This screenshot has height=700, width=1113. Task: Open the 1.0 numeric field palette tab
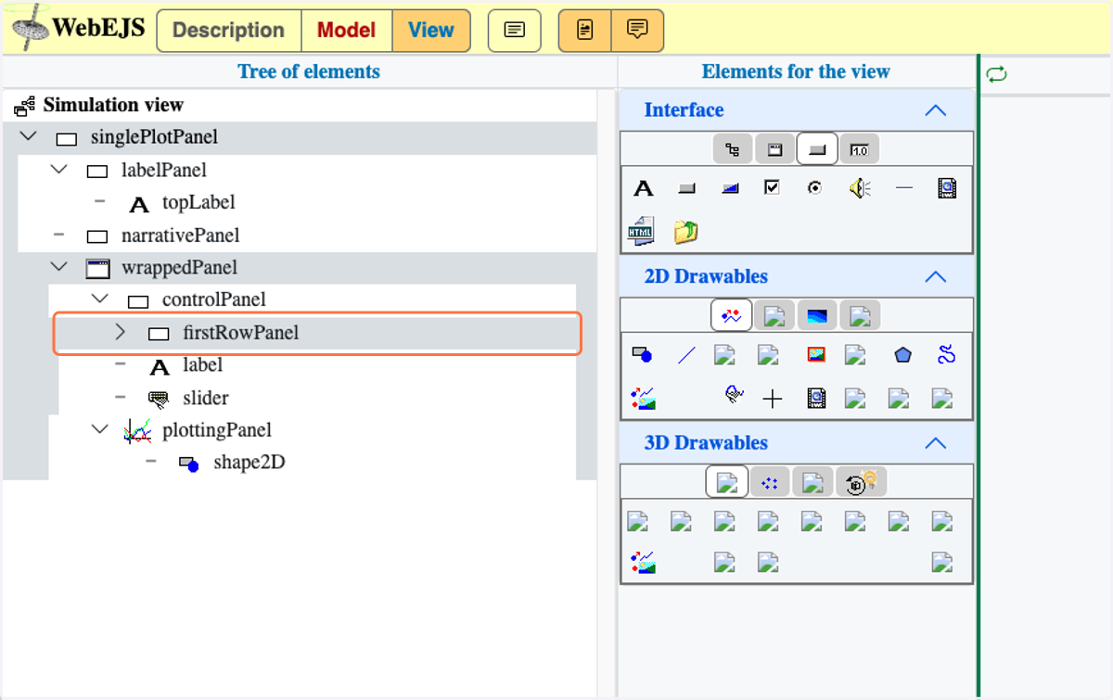[x=860, y=149]
